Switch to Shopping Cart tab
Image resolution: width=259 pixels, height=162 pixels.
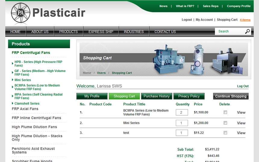(124, 96)
